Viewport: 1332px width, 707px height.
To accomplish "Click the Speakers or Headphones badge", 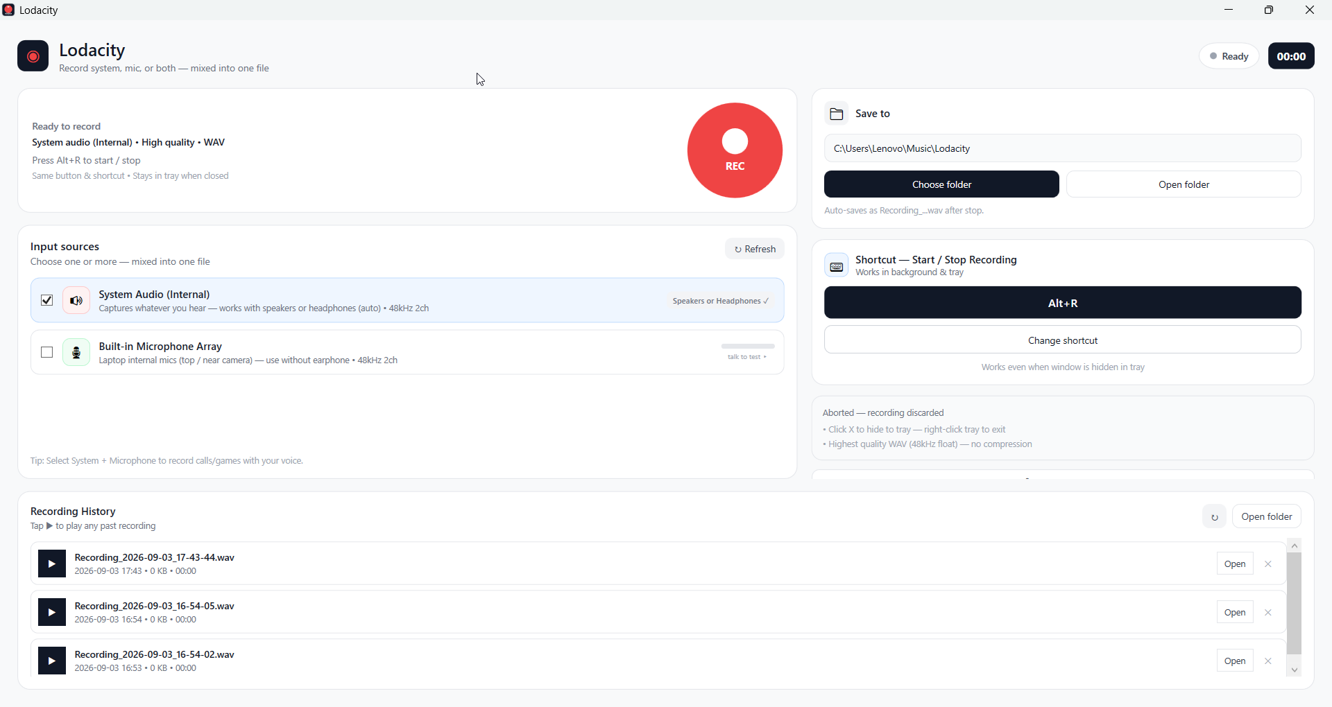I will [721, 301].
